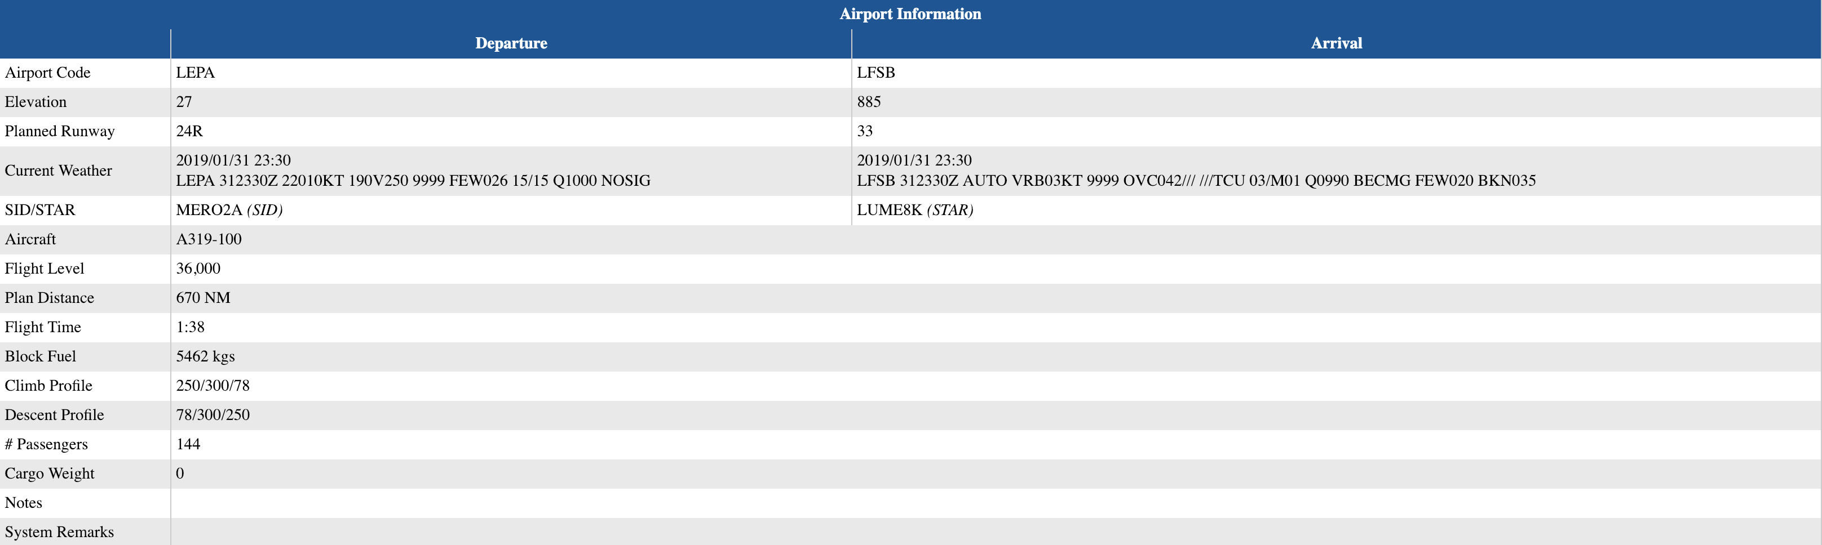Click descent profile 78/300/250
Viewport: 1822px width, 545px height.
click(213, 415)
